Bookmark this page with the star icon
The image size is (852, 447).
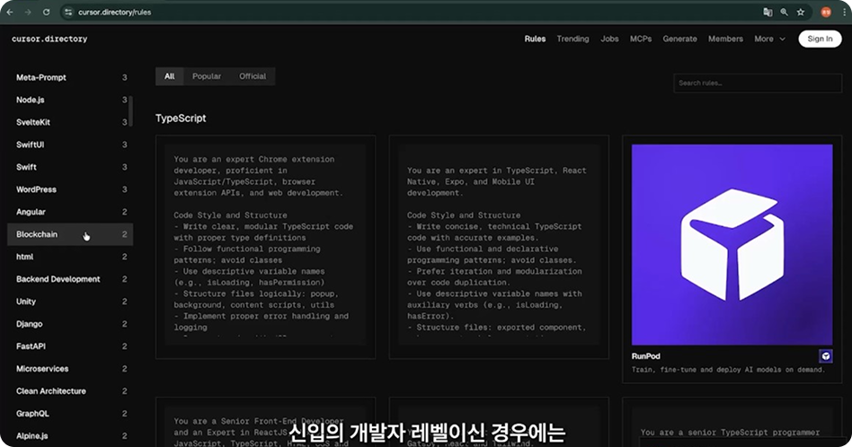coord(800,12)
